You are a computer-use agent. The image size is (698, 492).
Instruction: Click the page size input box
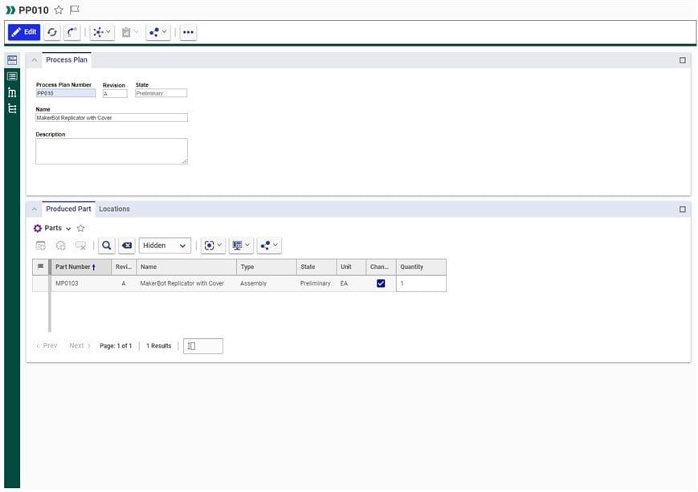tap(203, 346)
